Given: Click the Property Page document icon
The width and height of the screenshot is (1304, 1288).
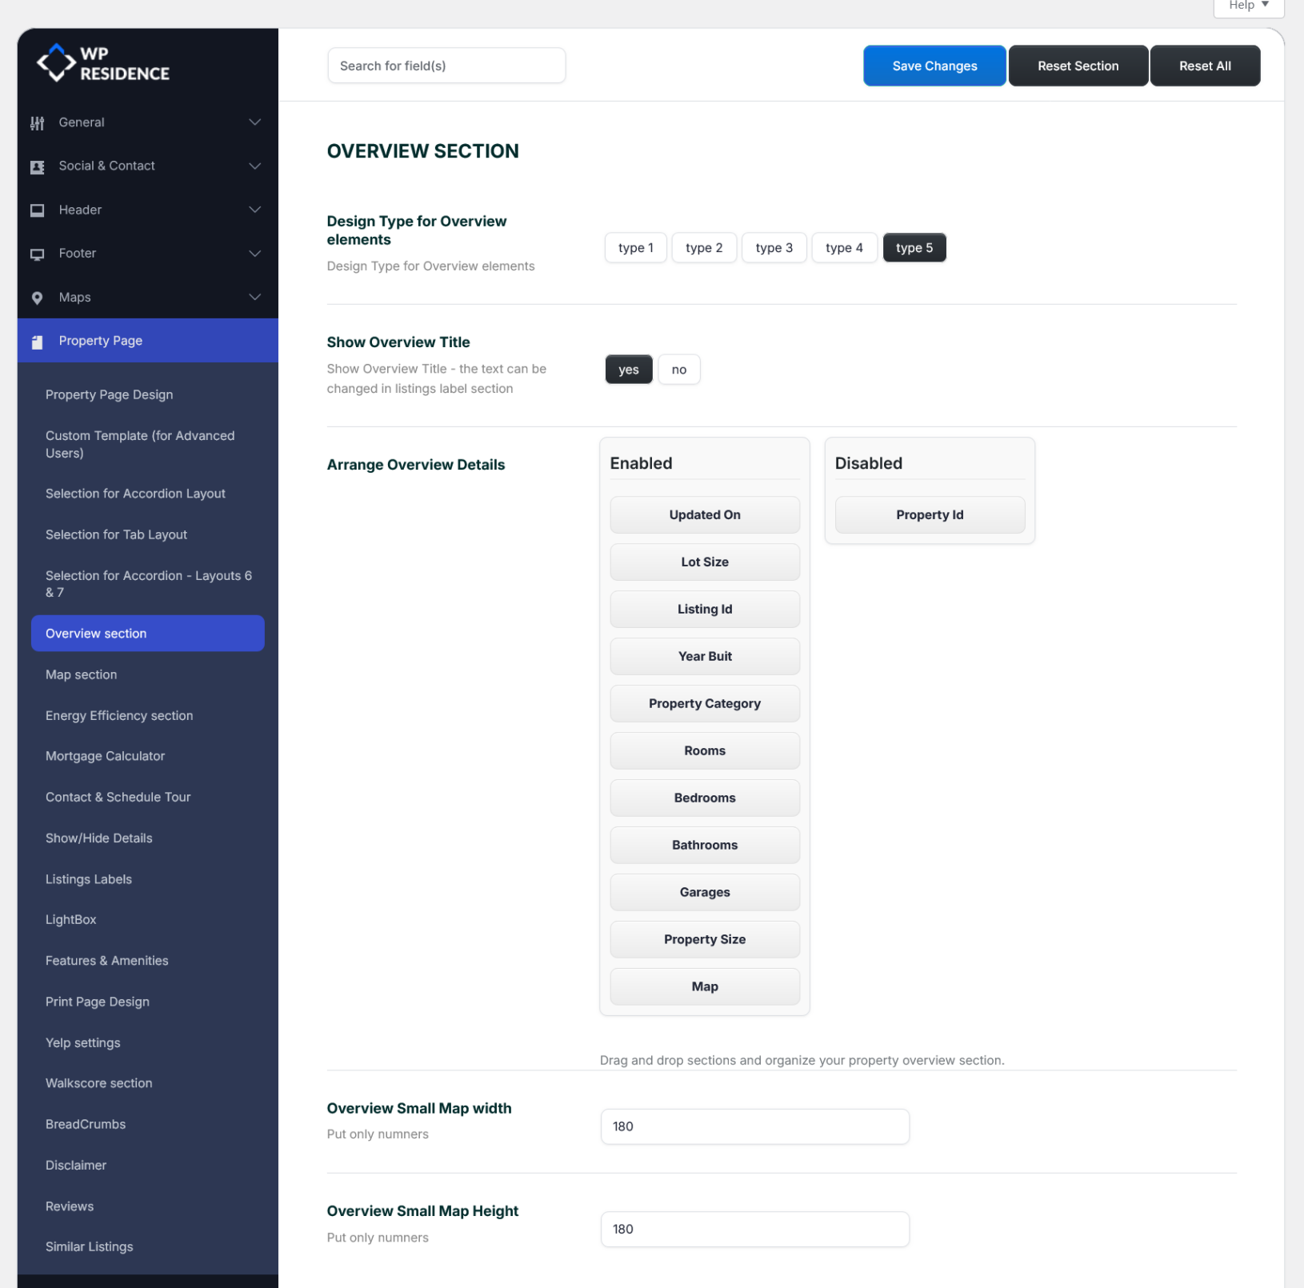Looking at the screenshot, I should click(37, 342).
